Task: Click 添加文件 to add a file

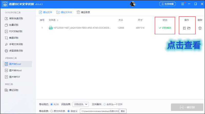Action: coord(46,12)
